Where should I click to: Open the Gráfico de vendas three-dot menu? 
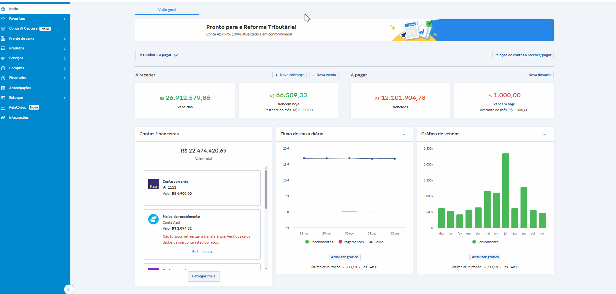coord(544,134)
